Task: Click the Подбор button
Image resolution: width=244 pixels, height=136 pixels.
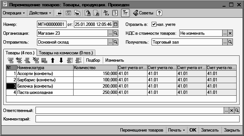Action: [x=93, y=60]
